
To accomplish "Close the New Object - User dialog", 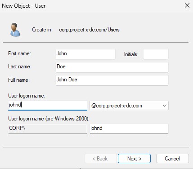I will tap(187, 6).
